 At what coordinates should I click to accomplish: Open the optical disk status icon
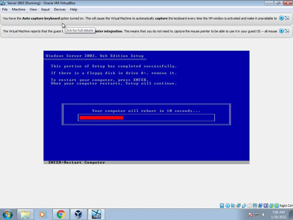point(227,206)
